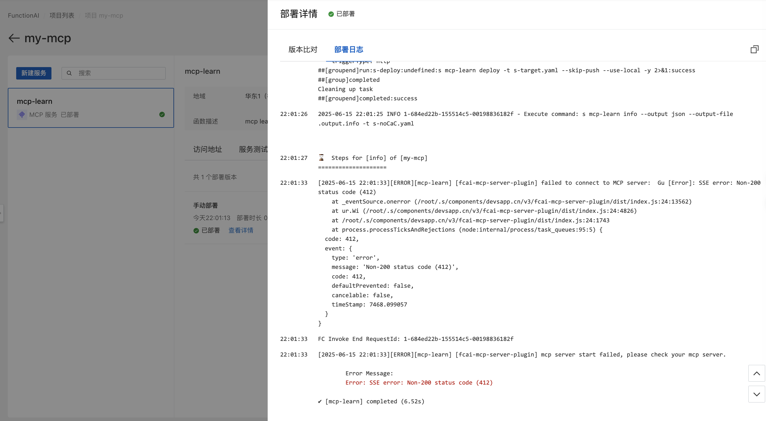Expand the collapsed left sidebar handle

point(1,213)
